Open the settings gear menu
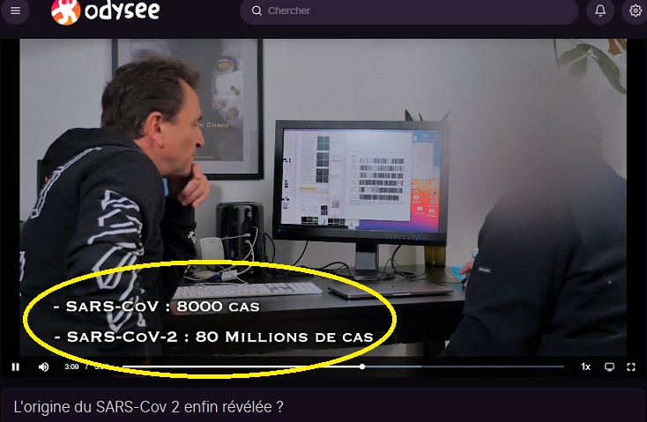647x422 pixels. click(636, 11)
